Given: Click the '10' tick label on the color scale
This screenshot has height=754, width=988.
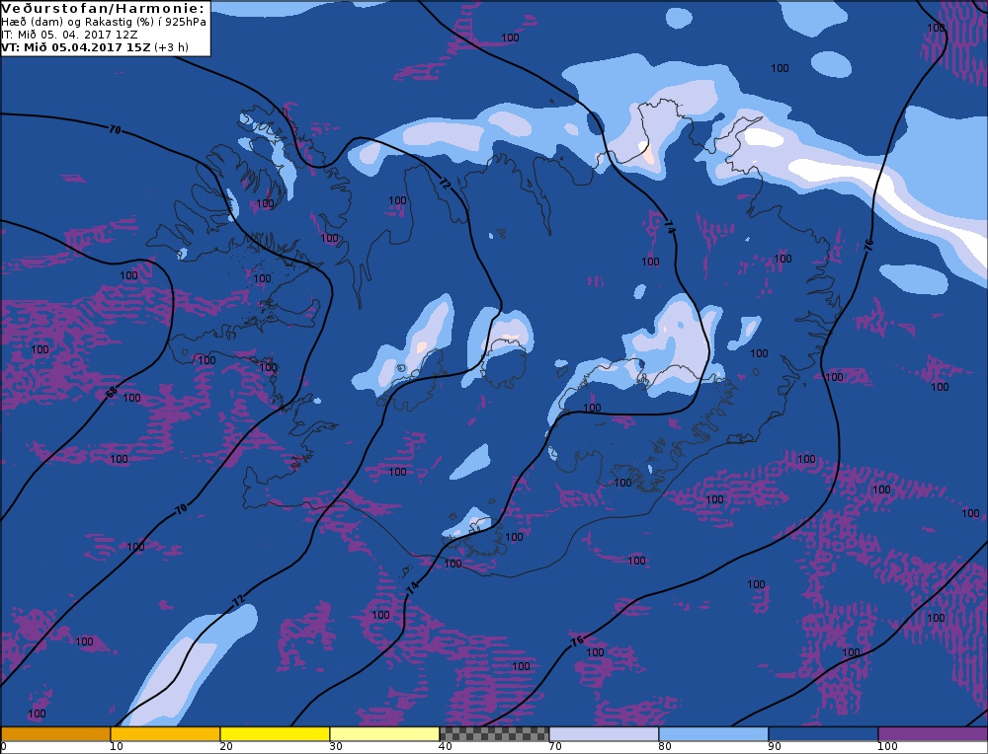Looking at the screenshot, I should point(116,747).
